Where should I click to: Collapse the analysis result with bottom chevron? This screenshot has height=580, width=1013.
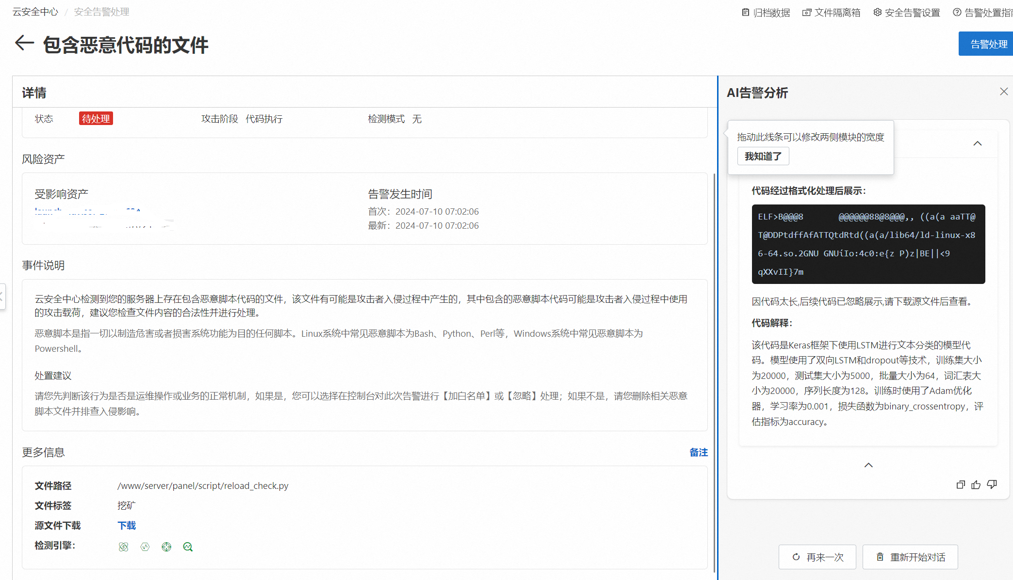868,465
